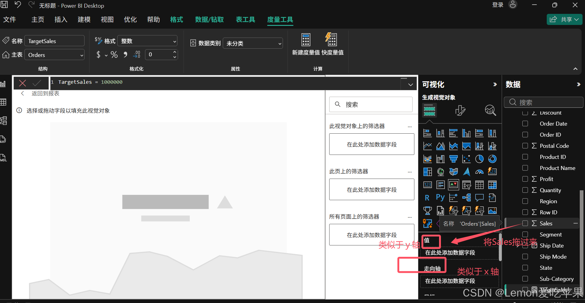The height and width of the screenshot is (303, 585).
Task: Pick the gauge visual
Action: click(x=479, y=172)
